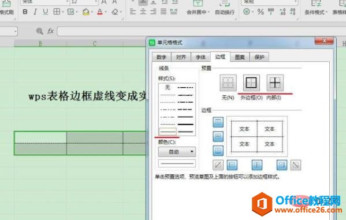Open the number format dropdown in ribbon
This screenshot has height=220, width=346.
(295, 2)
